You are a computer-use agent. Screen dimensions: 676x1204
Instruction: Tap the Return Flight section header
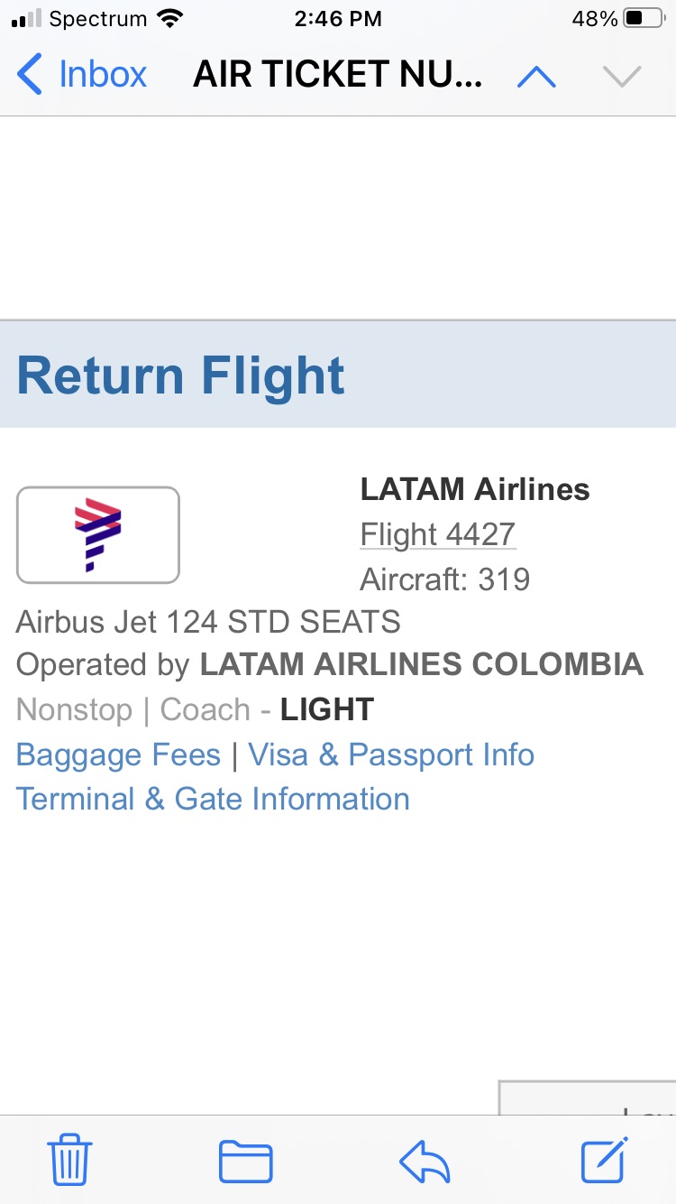point(180,375)
